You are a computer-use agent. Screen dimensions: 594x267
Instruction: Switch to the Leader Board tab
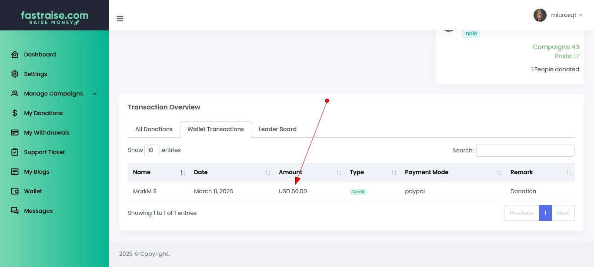[277, 129]
